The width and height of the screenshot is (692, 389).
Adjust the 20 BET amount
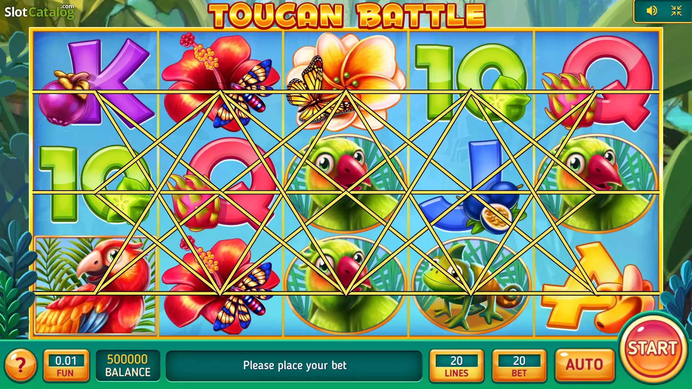click(x=519, y=365)
